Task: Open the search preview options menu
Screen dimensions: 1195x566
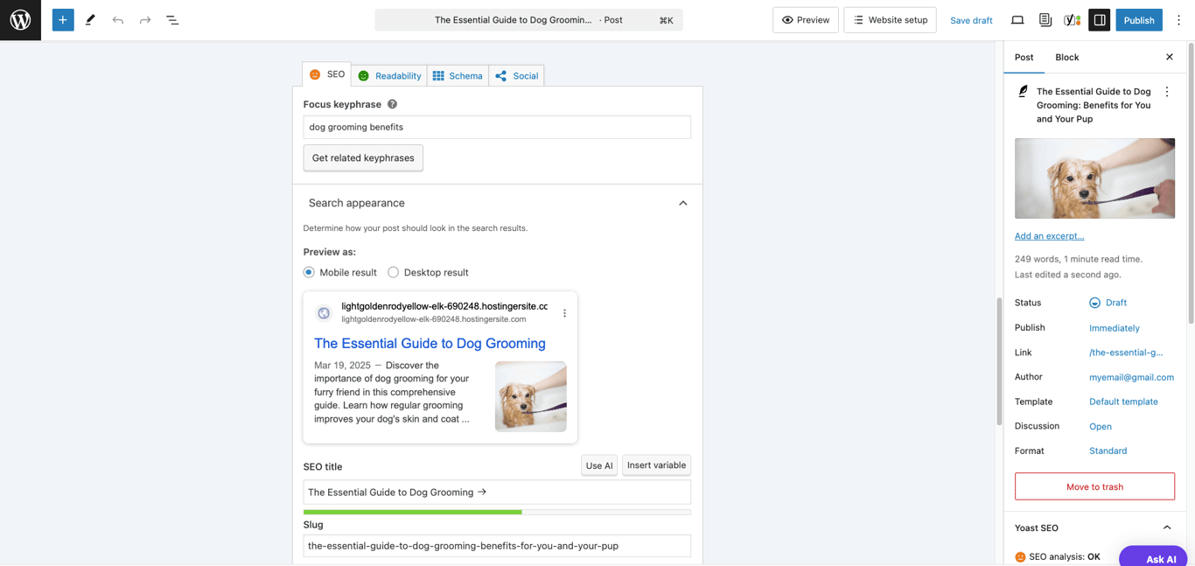Action: pos(564,312)
